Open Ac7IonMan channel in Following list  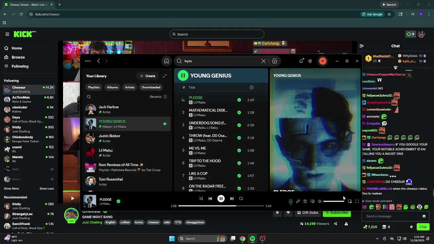[29, 100]
